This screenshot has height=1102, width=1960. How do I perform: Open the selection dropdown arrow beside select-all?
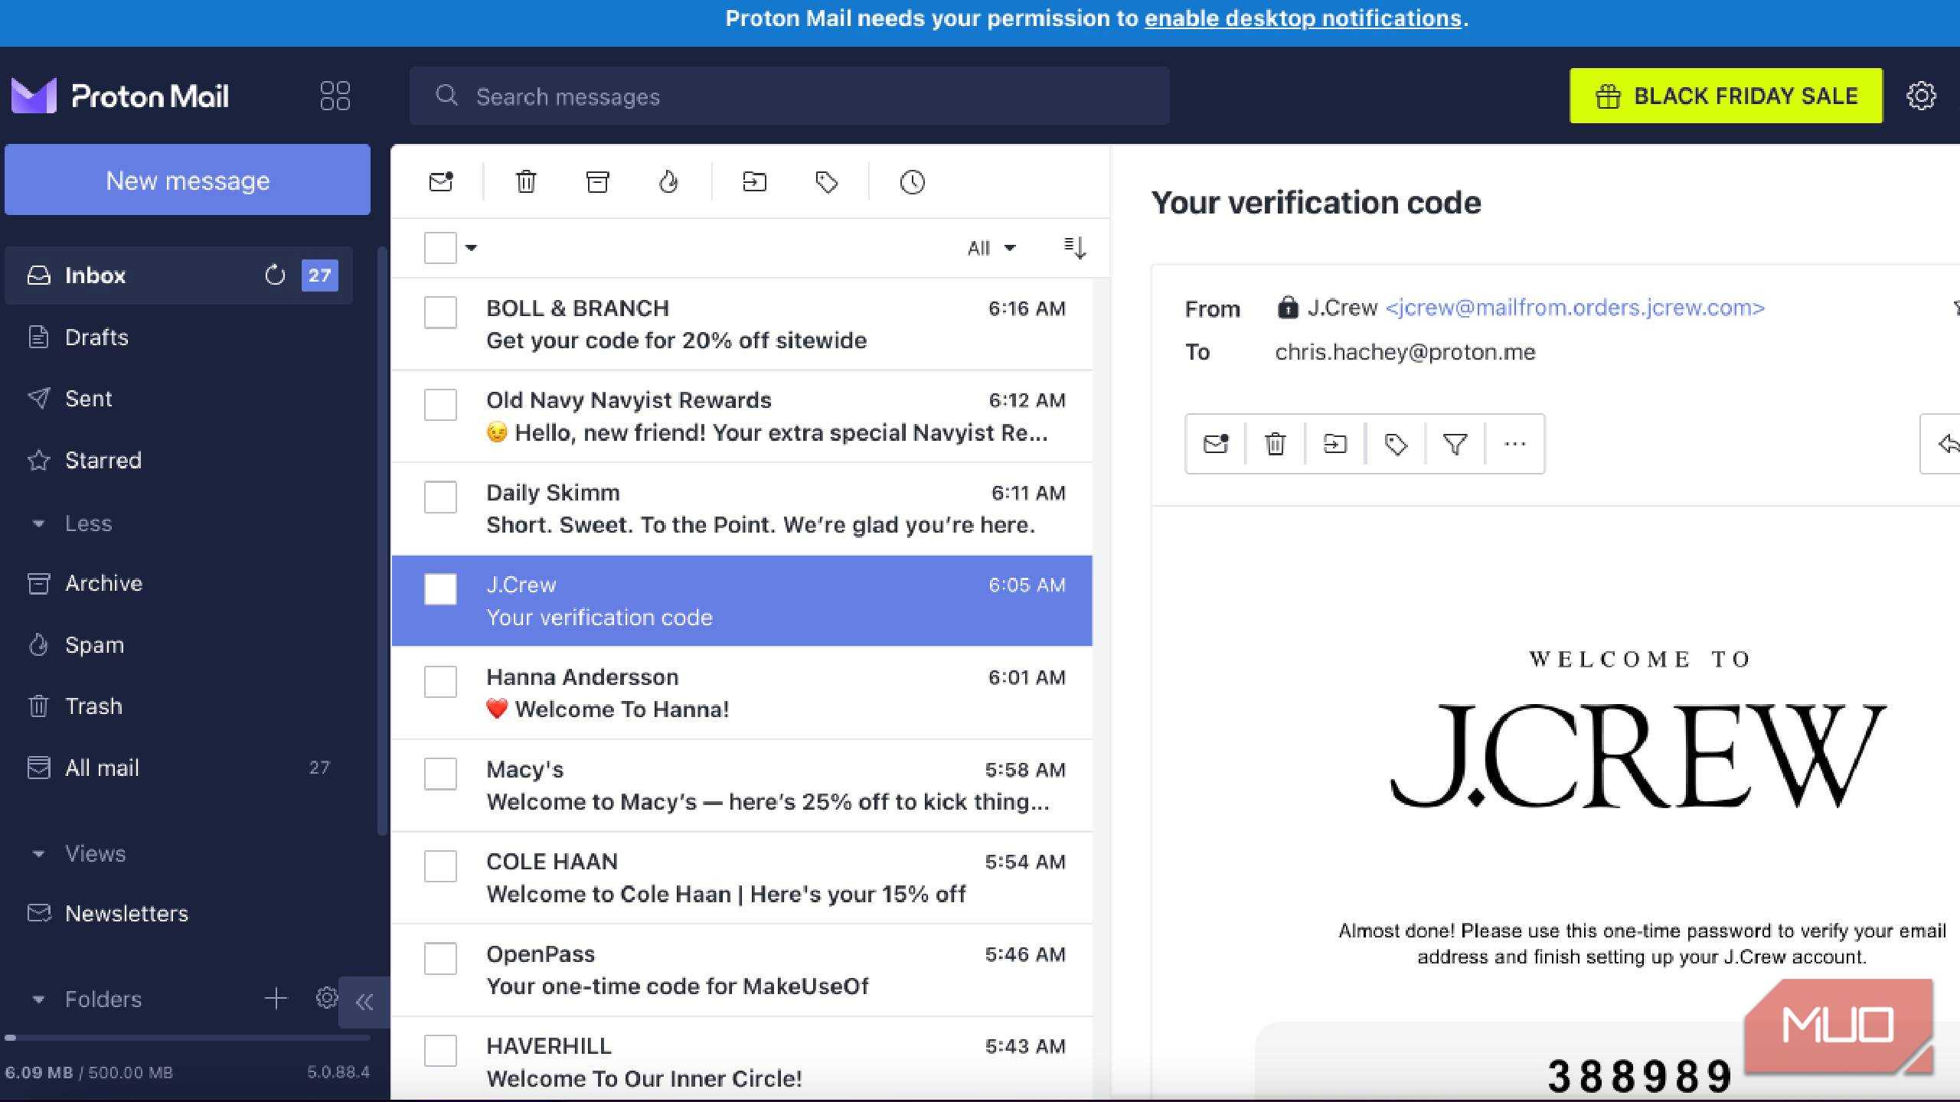pyautogui.click(x=471, y=248)
